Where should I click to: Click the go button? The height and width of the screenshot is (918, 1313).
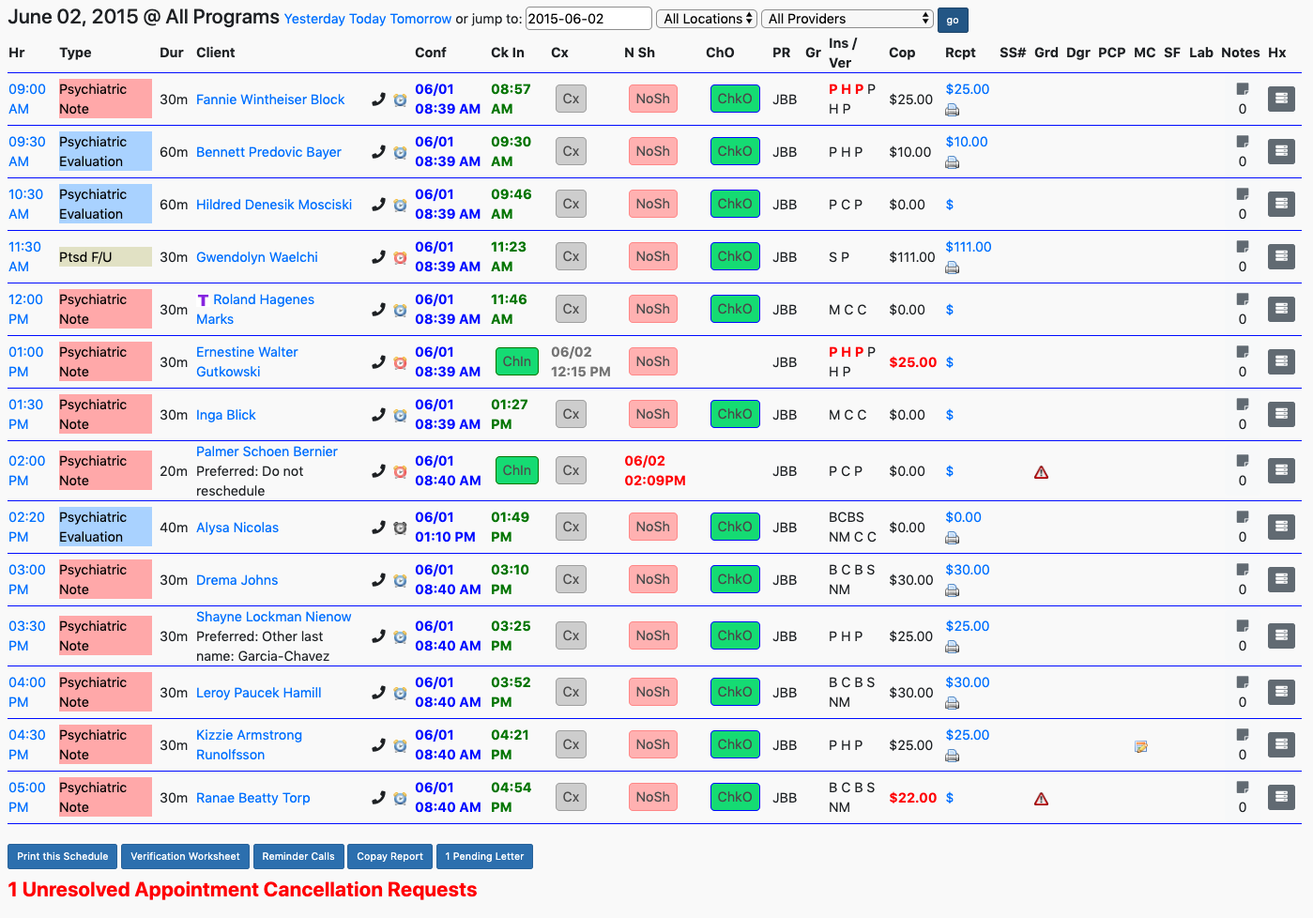coord(953,20)
